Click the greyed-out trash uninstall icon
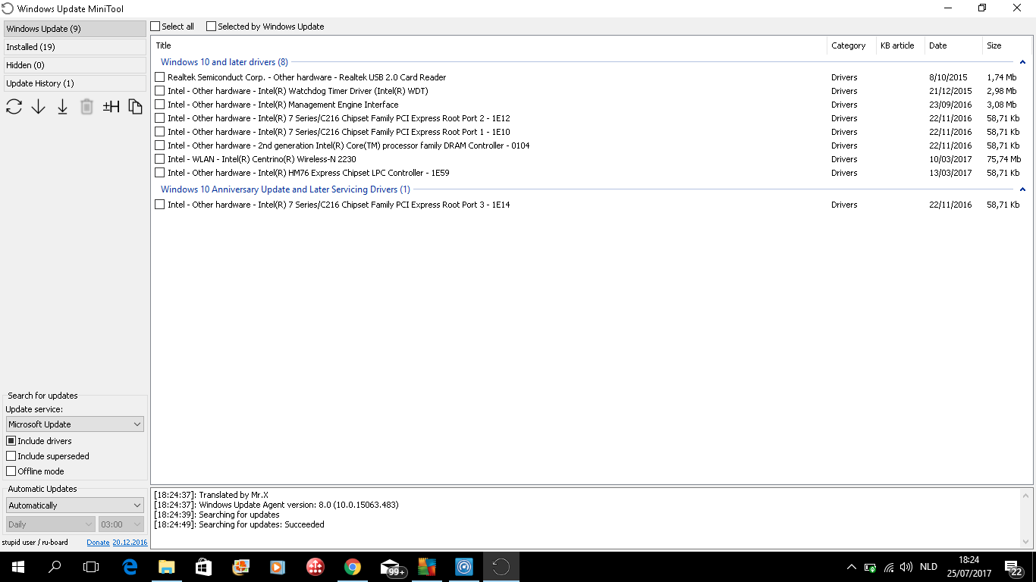The image size is (1036, 582). pos(87,107)
